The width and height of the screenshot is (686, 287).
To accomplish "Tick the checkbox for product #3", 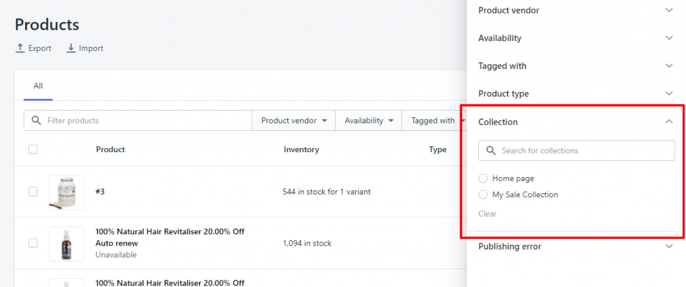I will (x=33, y=192).
